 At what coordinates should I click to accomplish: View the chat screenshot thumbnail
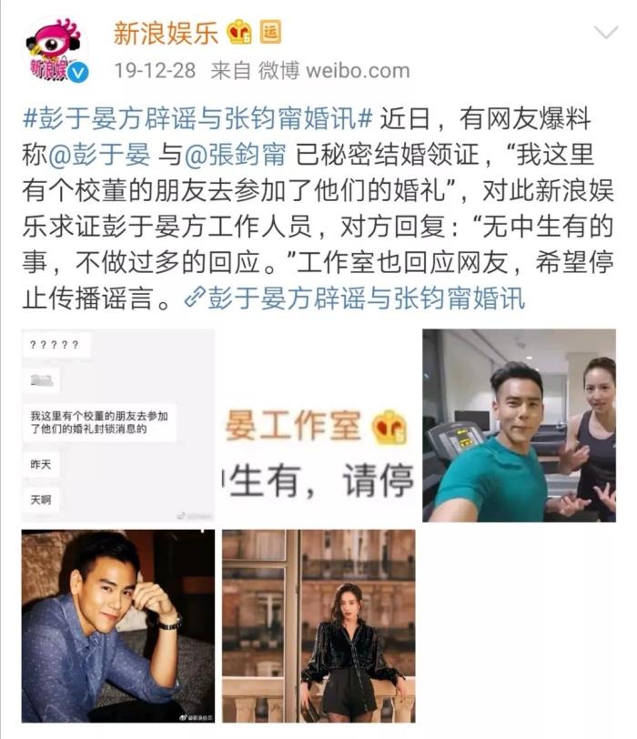click(118, 425)
